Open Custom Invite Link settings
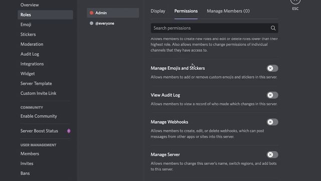Screen dimensions: 321x181 coord(45,94)
